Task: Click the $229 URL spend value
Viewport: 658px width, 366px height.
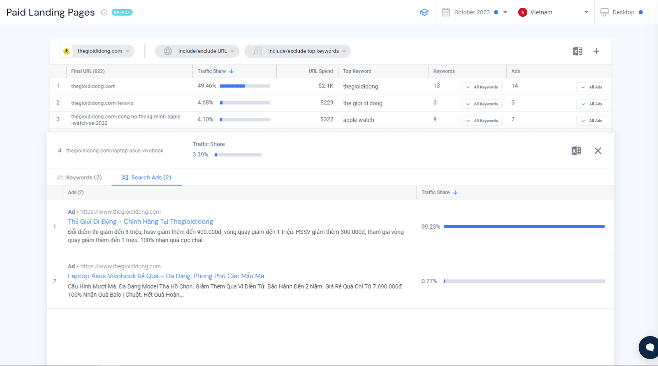Action: pos(327,103)
